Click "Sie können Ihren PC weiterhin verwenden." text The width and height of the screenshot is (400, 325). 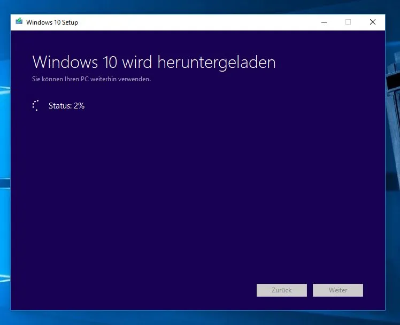coord(91,79)
